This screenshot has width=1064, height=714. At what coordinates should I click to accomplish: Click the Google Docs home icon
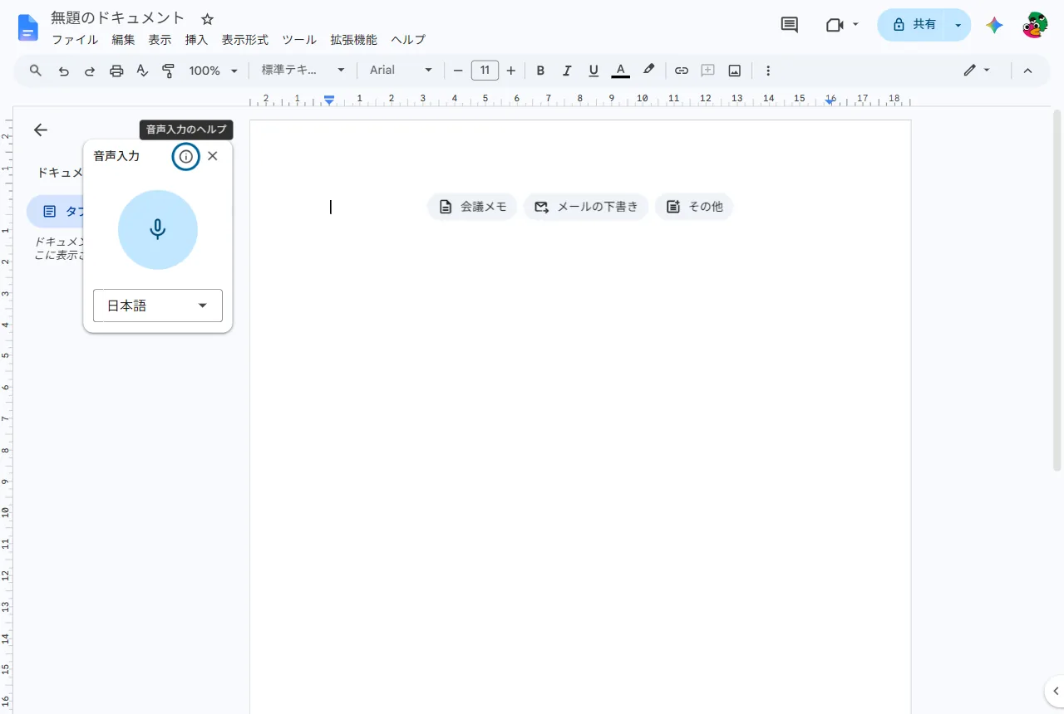tap(28, 27)
